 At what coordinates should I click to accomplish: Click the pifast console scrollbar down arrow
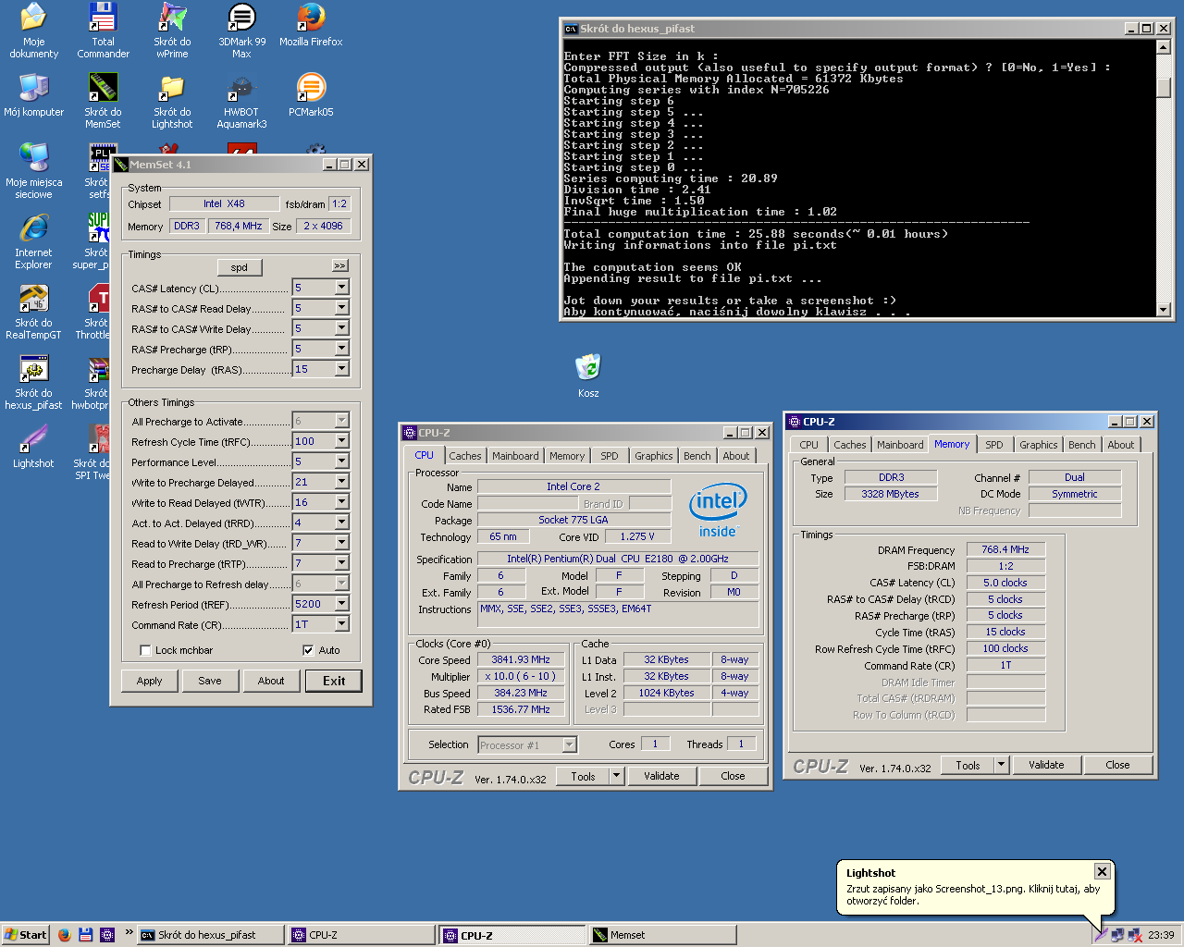(x=1164, y=310)
